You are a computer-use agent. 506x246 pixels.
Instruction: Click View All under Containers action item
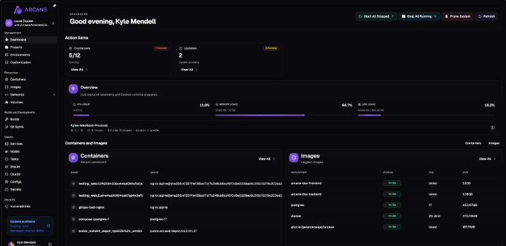pyautogui.click(x=79, y=70)
